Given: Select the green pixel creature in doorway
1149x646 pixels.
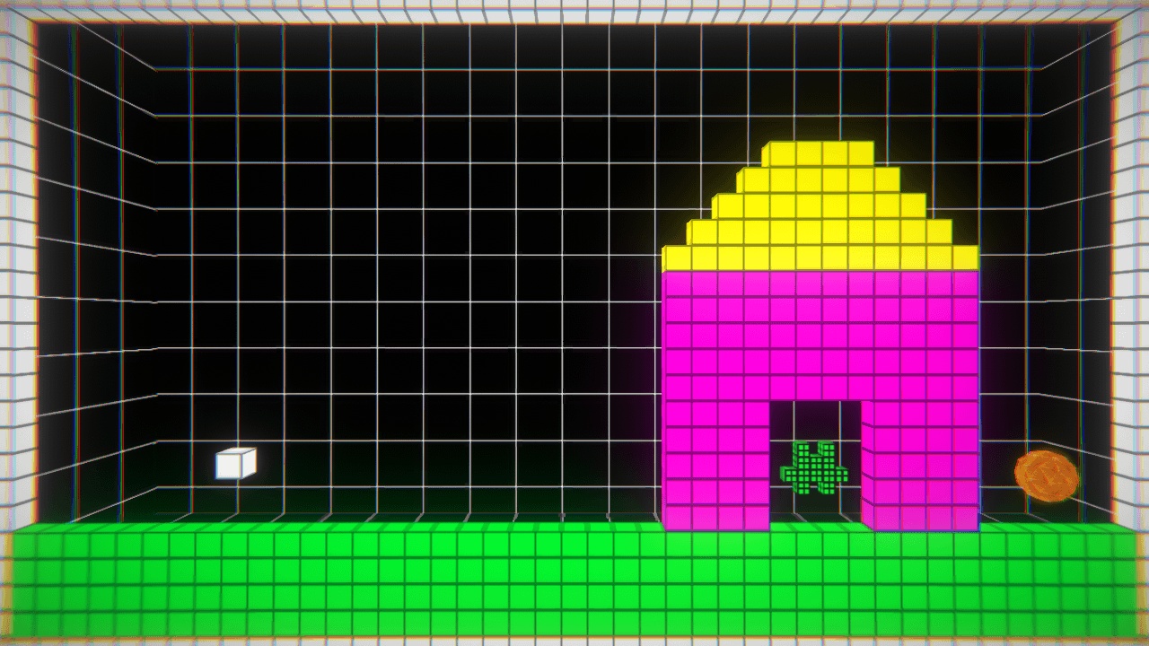Looking at the screenshot, I should tap(814, 467).
